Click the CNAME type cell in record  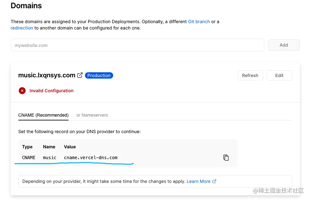[x=29, y=158]
